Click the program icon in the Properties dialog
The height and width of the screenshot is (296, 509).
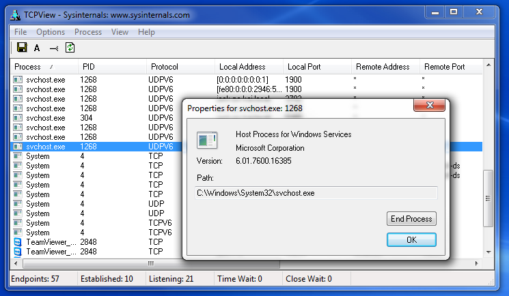coord(207,140)
